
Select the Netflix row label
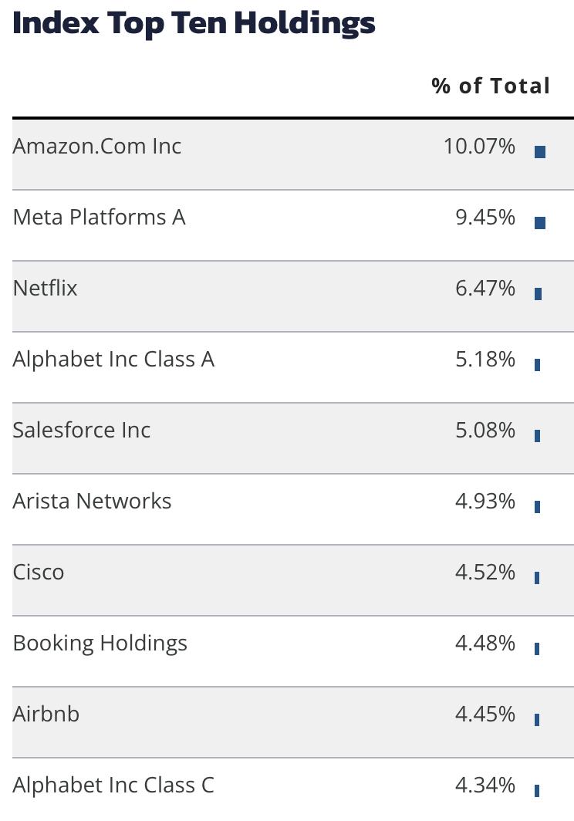[x=45, y=288]
